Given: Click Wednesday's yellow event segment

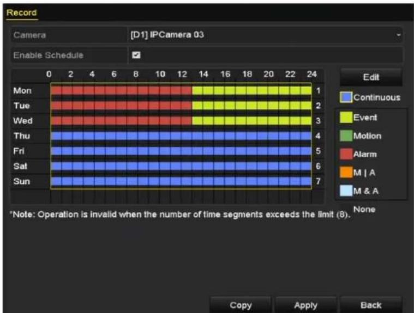Looking at the screenshot, I should coord(251,121).
